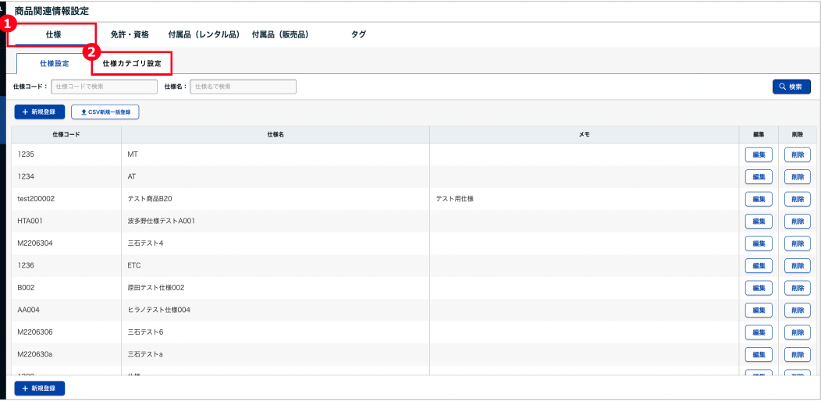Open the 仕様 tab
This screenshot has height=401, width=821.
point(54,34)
